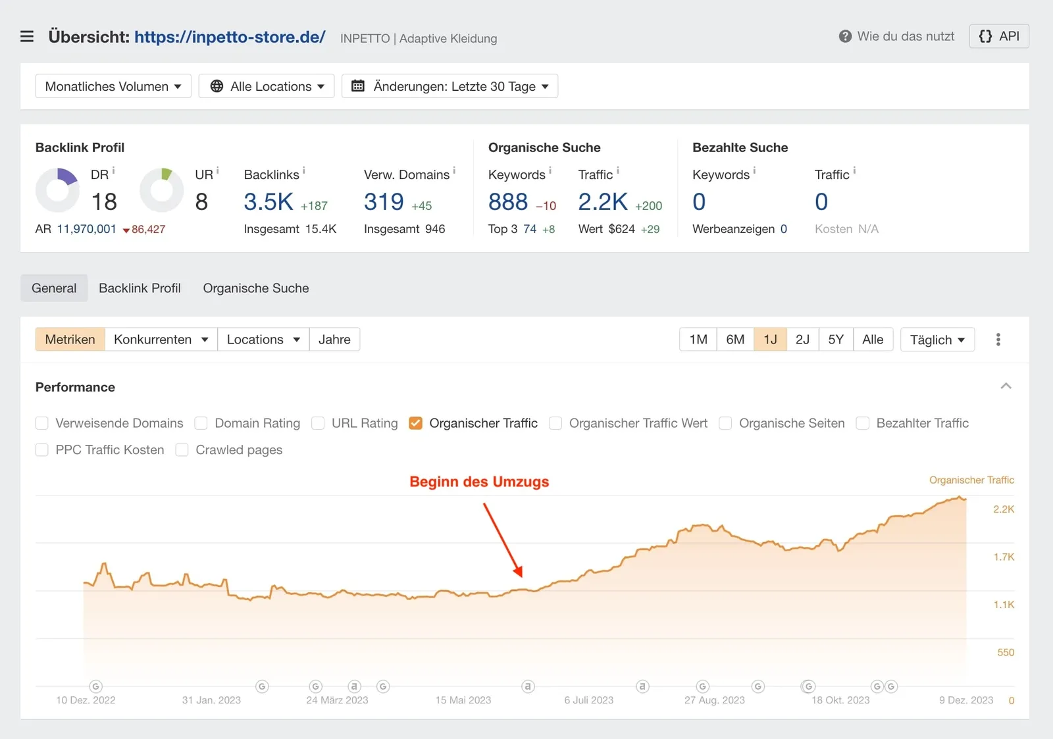1053x739 pixels.
Task: Open Monatliches Volumen dropdown
Action: (113, 86)
